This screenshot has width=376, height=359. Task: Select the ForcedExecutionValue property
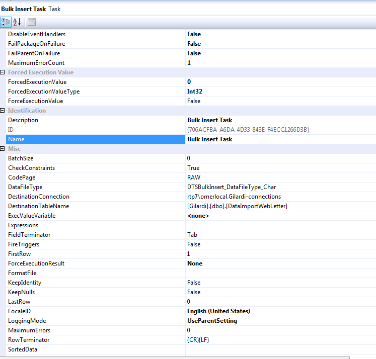point(37,82)
